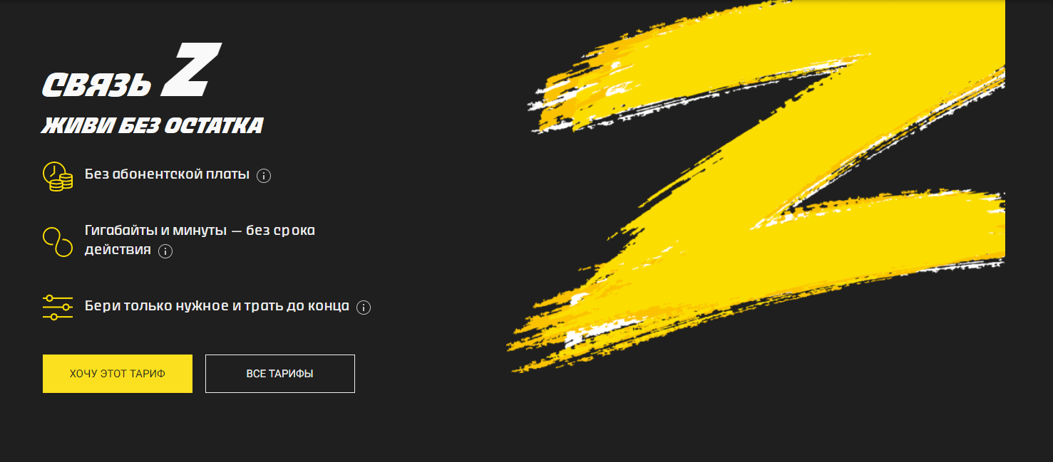Click the white italic Z in heading
Image resolution: width=1053 pixels, height=462 pixels.
coord(191,70)
